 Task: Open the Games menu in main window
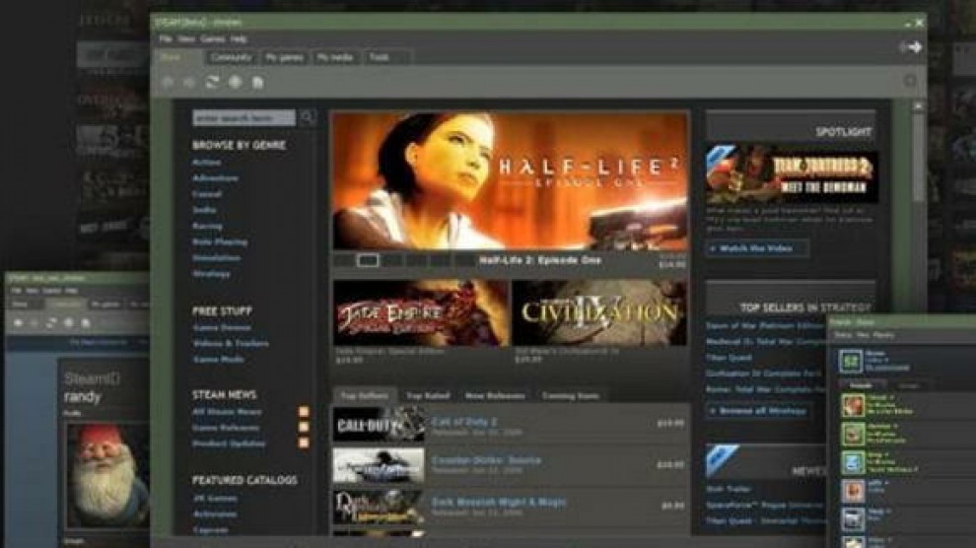[212, 38]
